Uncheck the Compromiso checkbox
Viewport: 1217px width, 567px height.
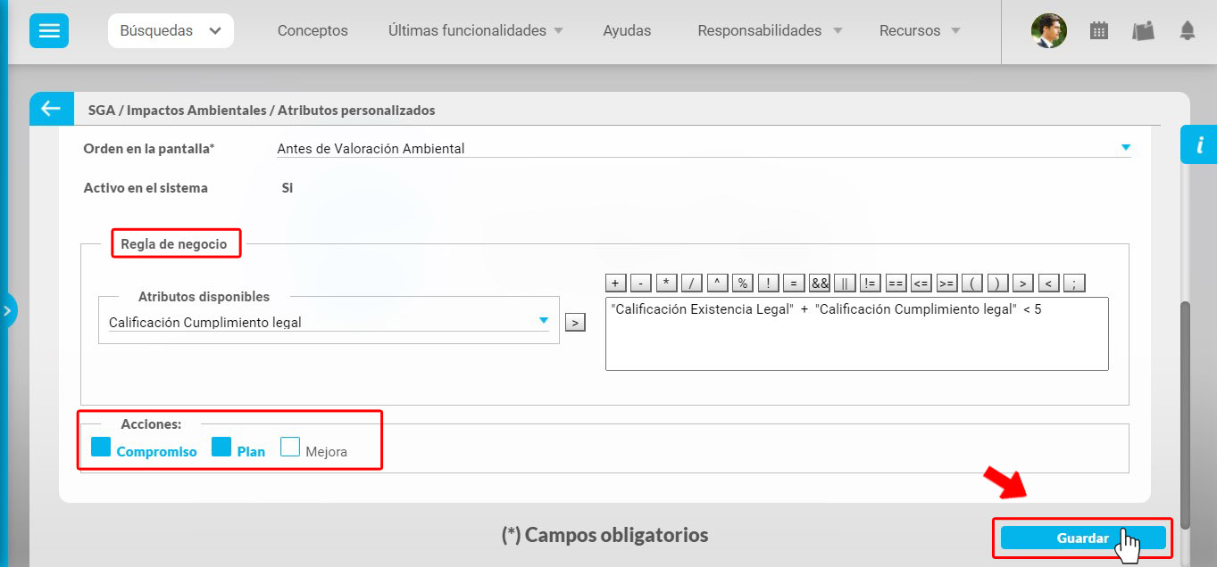click(101, 446)
